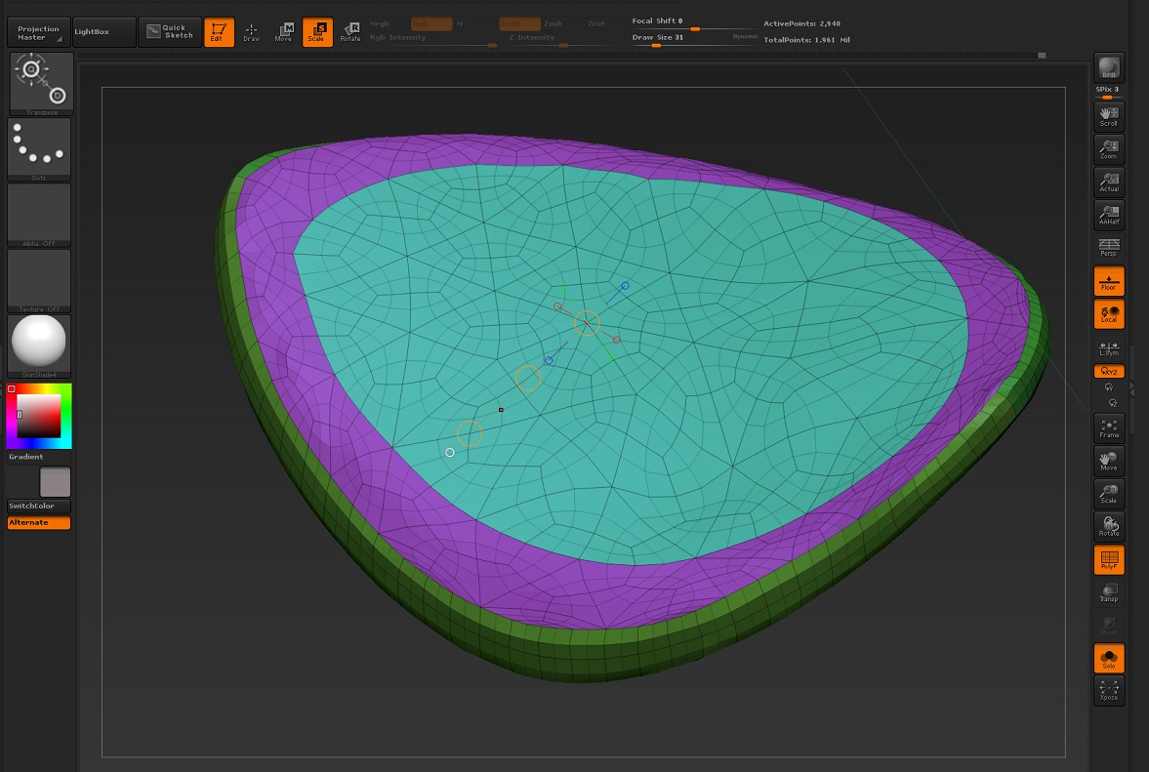Click the right shelf Move view icon
The width and height of the screenshot is (1149, 772).
point(1109,462)
